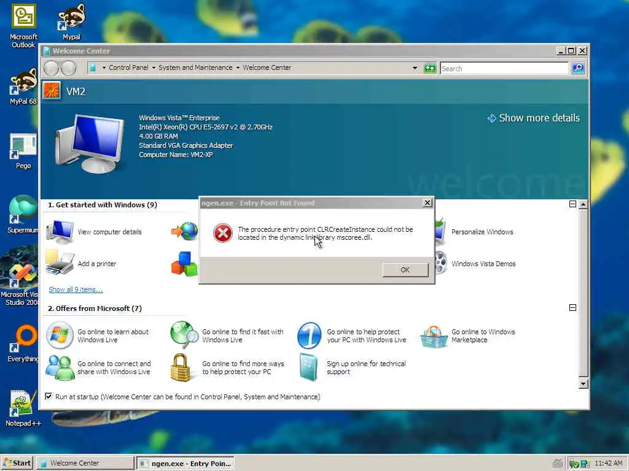Open the Start menu
This screenshot has height=471, width=629.
coord(17,463)
